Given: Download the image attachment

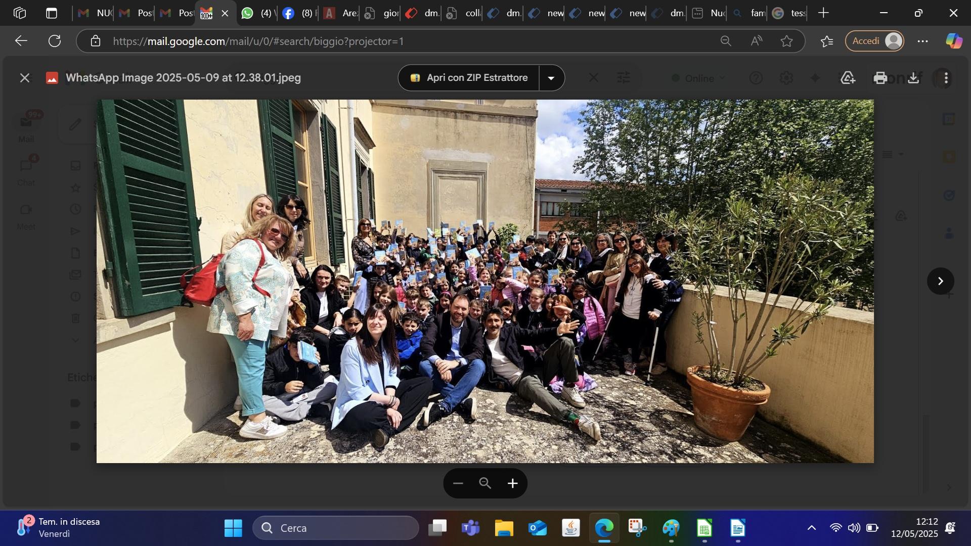Looking at the screenshot, I should 913,78.
